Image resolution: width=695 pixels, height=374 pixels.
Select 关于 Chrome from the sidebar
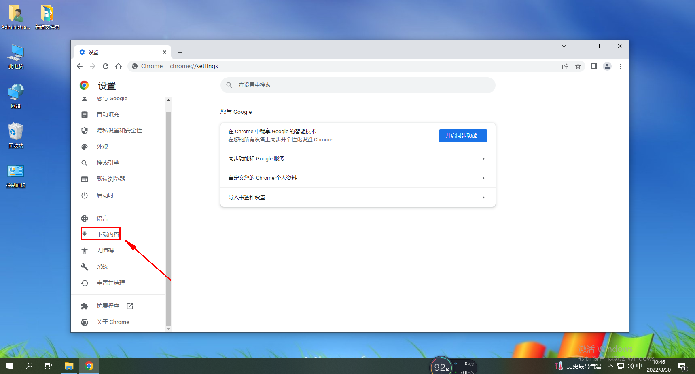point(113,322)
